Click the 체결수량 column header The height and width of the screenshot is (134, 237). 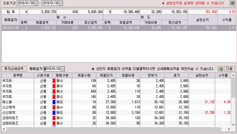point(84,75)
